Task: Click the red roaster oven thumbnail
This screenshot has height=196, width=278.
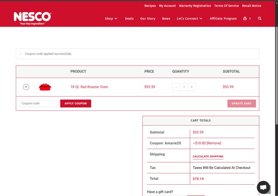Action: pos(45,87)
